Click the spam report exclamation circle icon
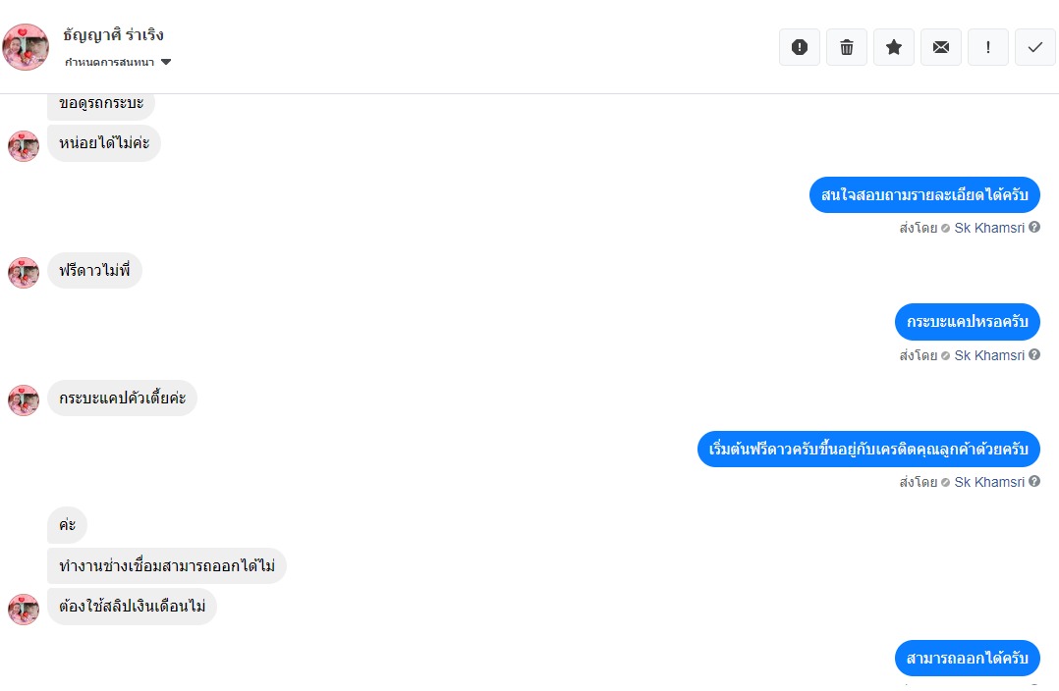Image resolution: width=1059 pixels, height=691 pixels. click(799, 47)
